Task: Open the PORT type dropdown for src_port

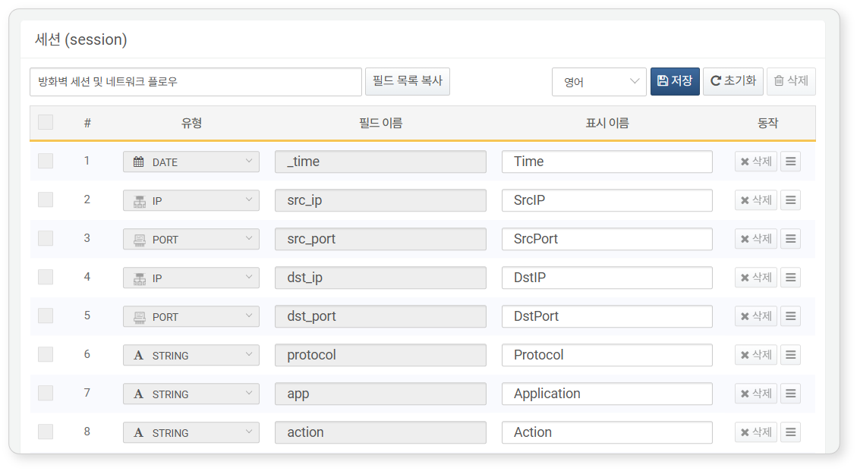Action: click(191, 240)
